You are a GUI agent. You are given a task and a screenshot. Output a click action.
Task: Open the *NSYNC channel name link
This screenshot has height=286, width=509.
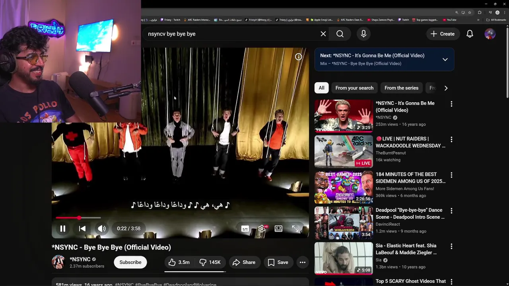point(80,259)
